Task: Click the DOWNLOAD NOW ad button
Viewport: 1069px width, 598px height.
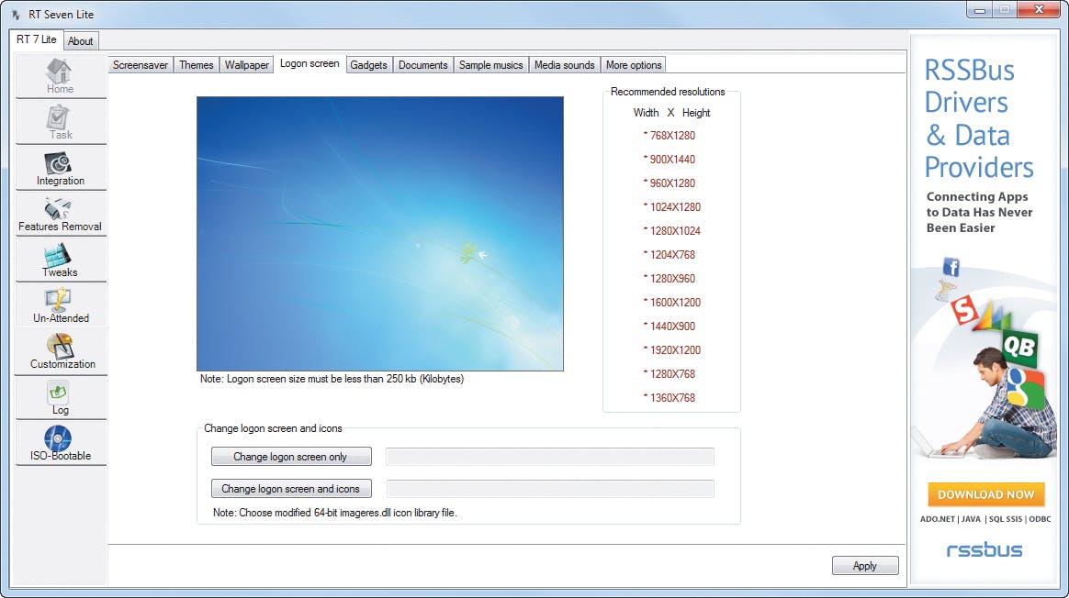Action: pyautogui.click(x=985, y=494)
